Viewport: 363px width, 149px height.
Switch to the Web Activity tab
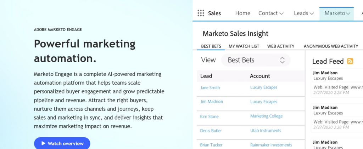tap(281, 46)
